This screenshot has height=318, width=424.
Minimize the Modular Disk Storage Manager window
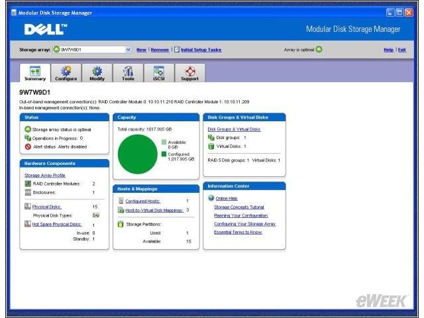pos(390,13)
